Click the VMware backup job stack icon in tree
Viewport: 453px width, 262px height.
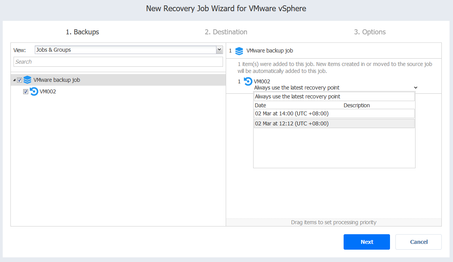27,80
